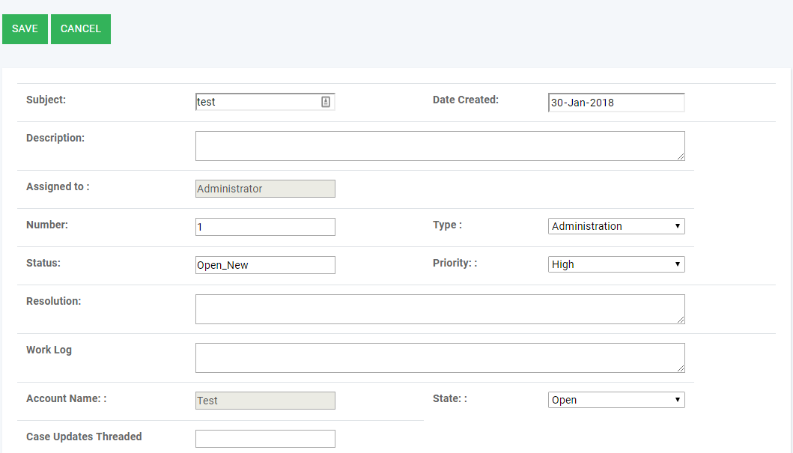Image resolution: width=793 pixels, height=453 pixels.
Task: Click the resize handle of Description box
Action: [x=681, y=156]
